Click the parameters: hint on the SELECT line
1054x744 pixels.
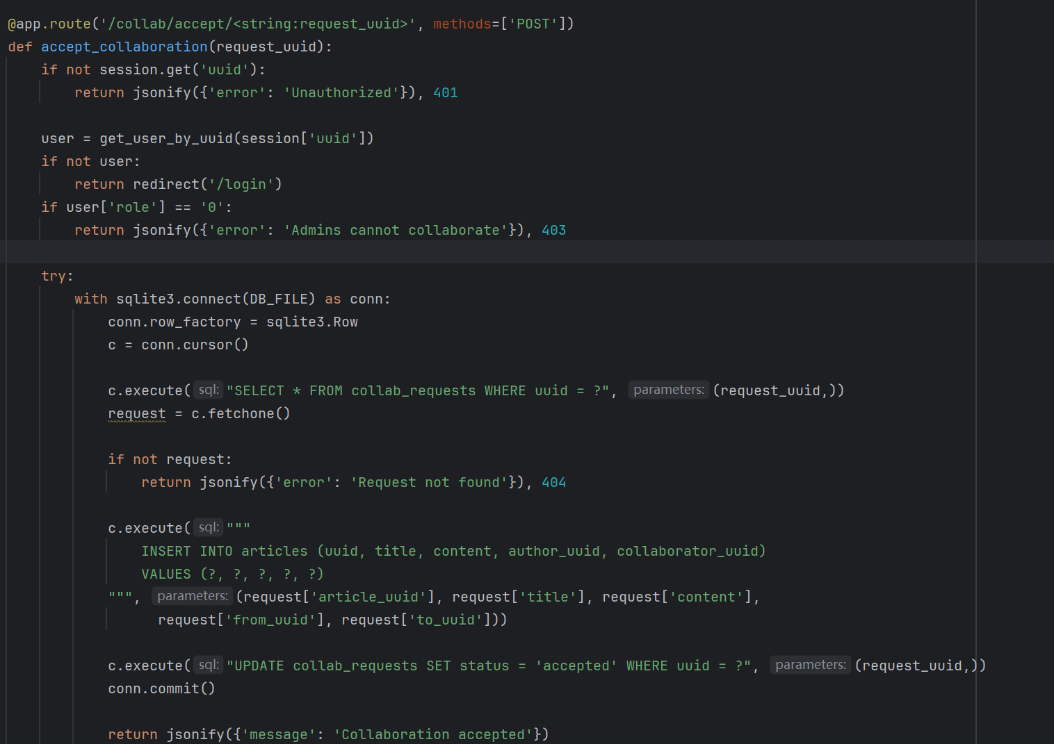point(668,390)
